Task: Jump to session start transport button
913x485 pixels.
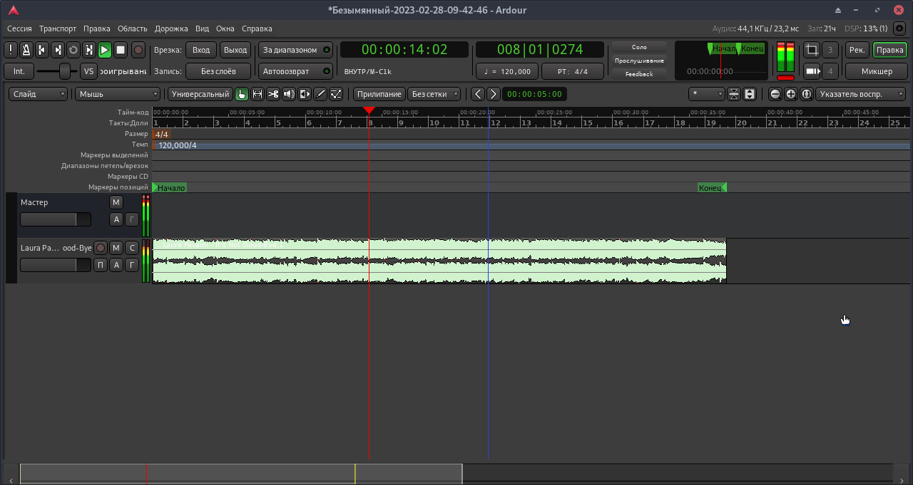Action: 42,50
